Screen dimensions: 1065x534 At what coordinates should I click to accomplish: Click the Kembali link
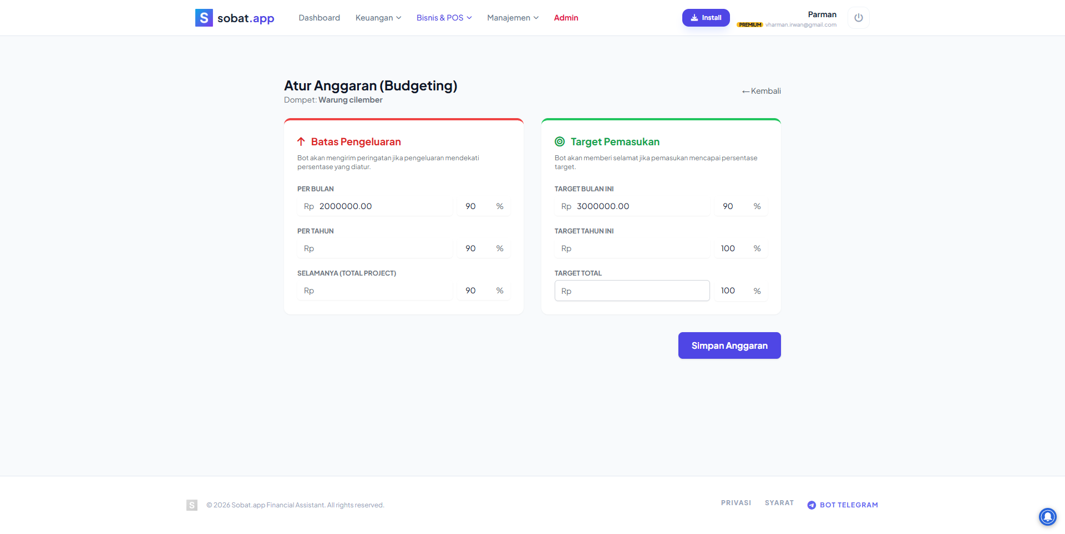pos(761,90)
